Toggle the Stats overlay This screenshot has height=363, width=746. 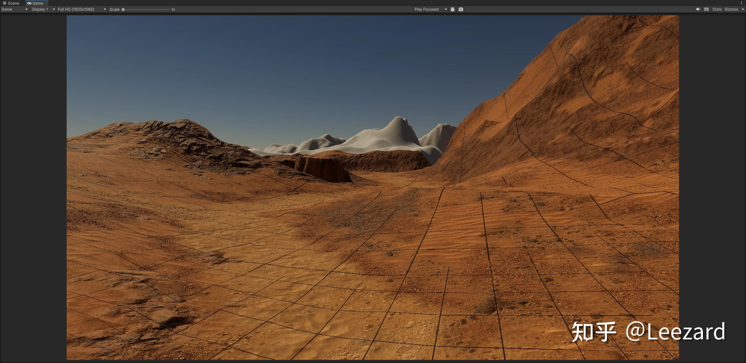pyautogui.click(x=717, y=9)
